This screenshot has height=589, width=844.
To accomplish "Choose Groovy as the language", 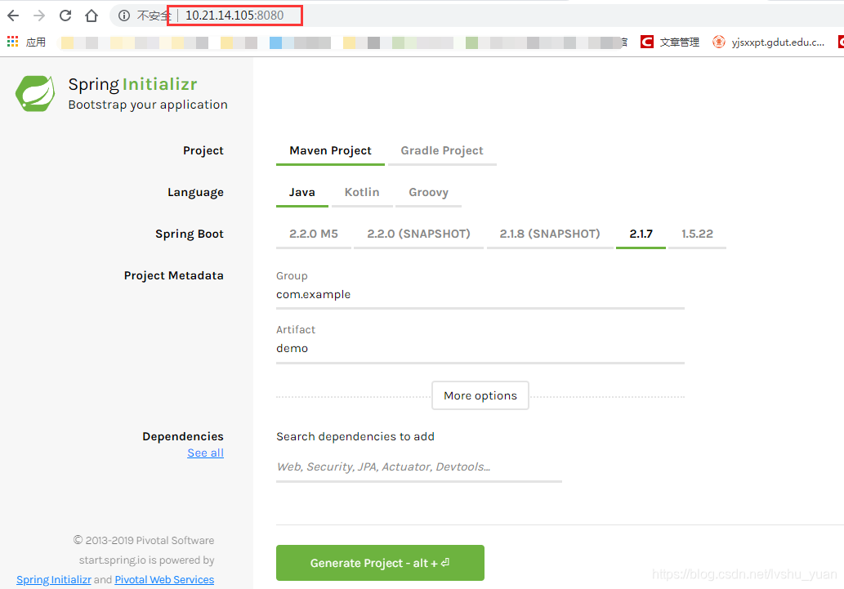I will coord(428,192).
